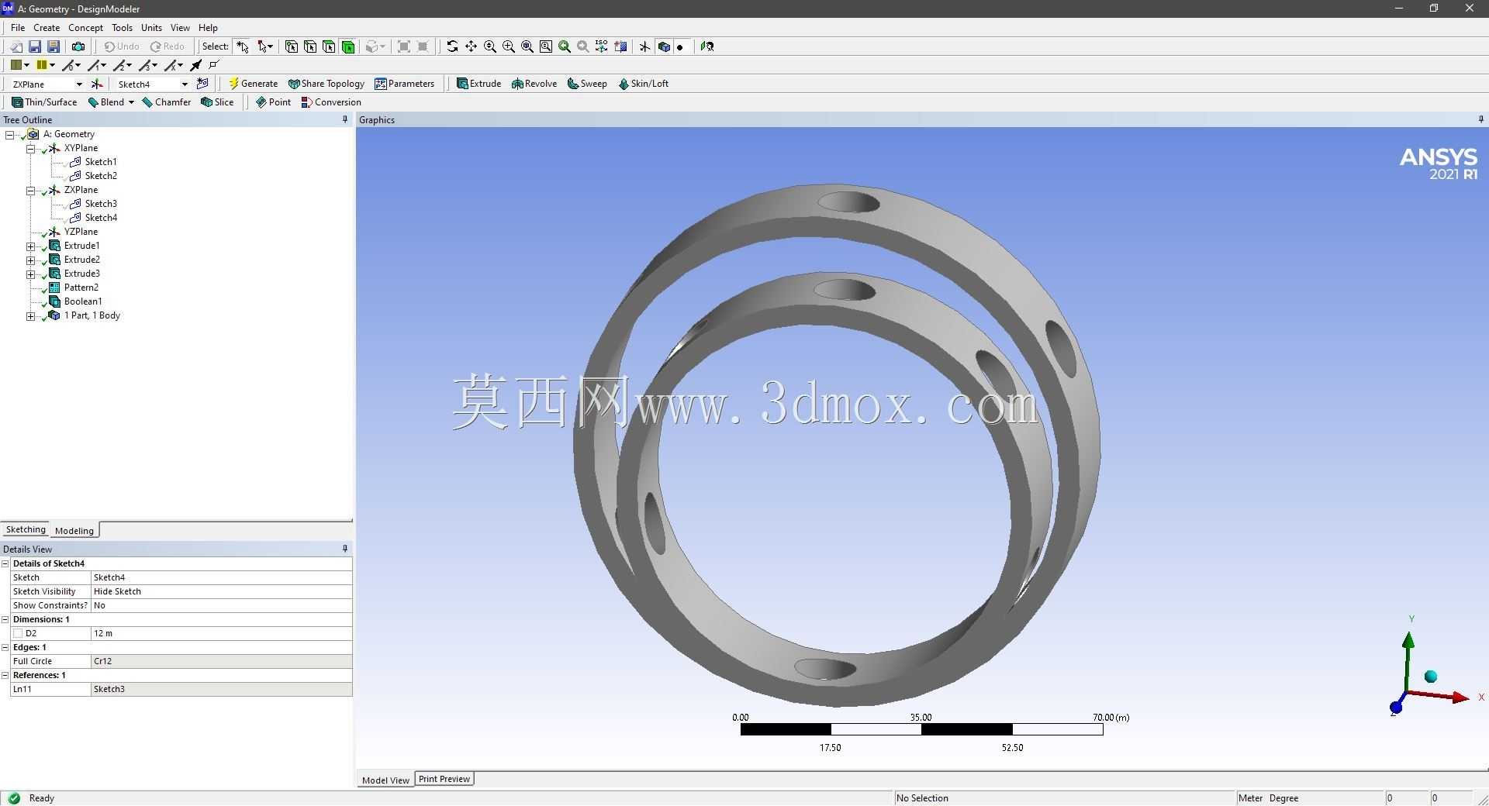Collapse the Dimensions: 1 details group
Viewport: 1489px width, 806px height.
pos(5,619)
